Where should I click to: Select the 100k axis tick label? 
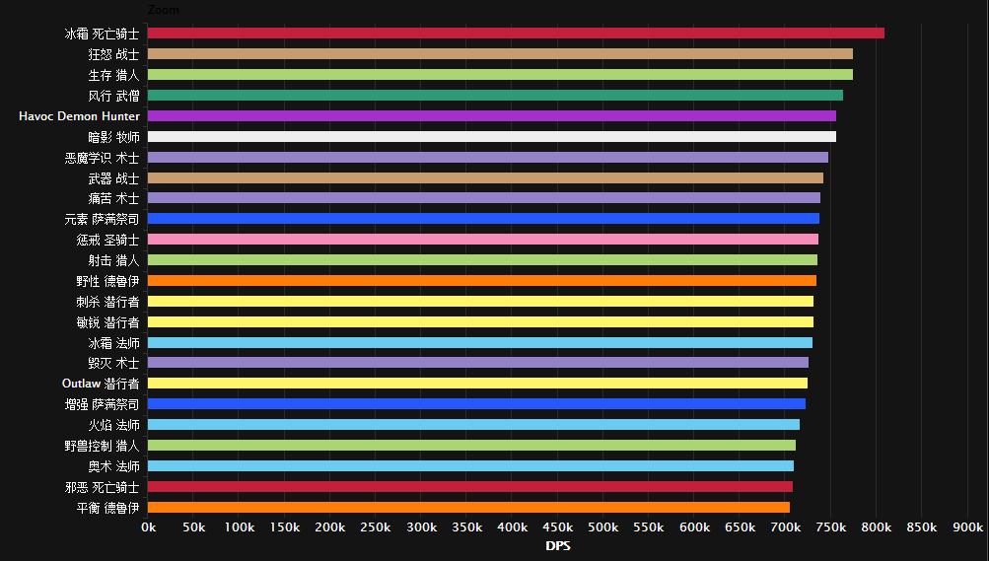239,527
